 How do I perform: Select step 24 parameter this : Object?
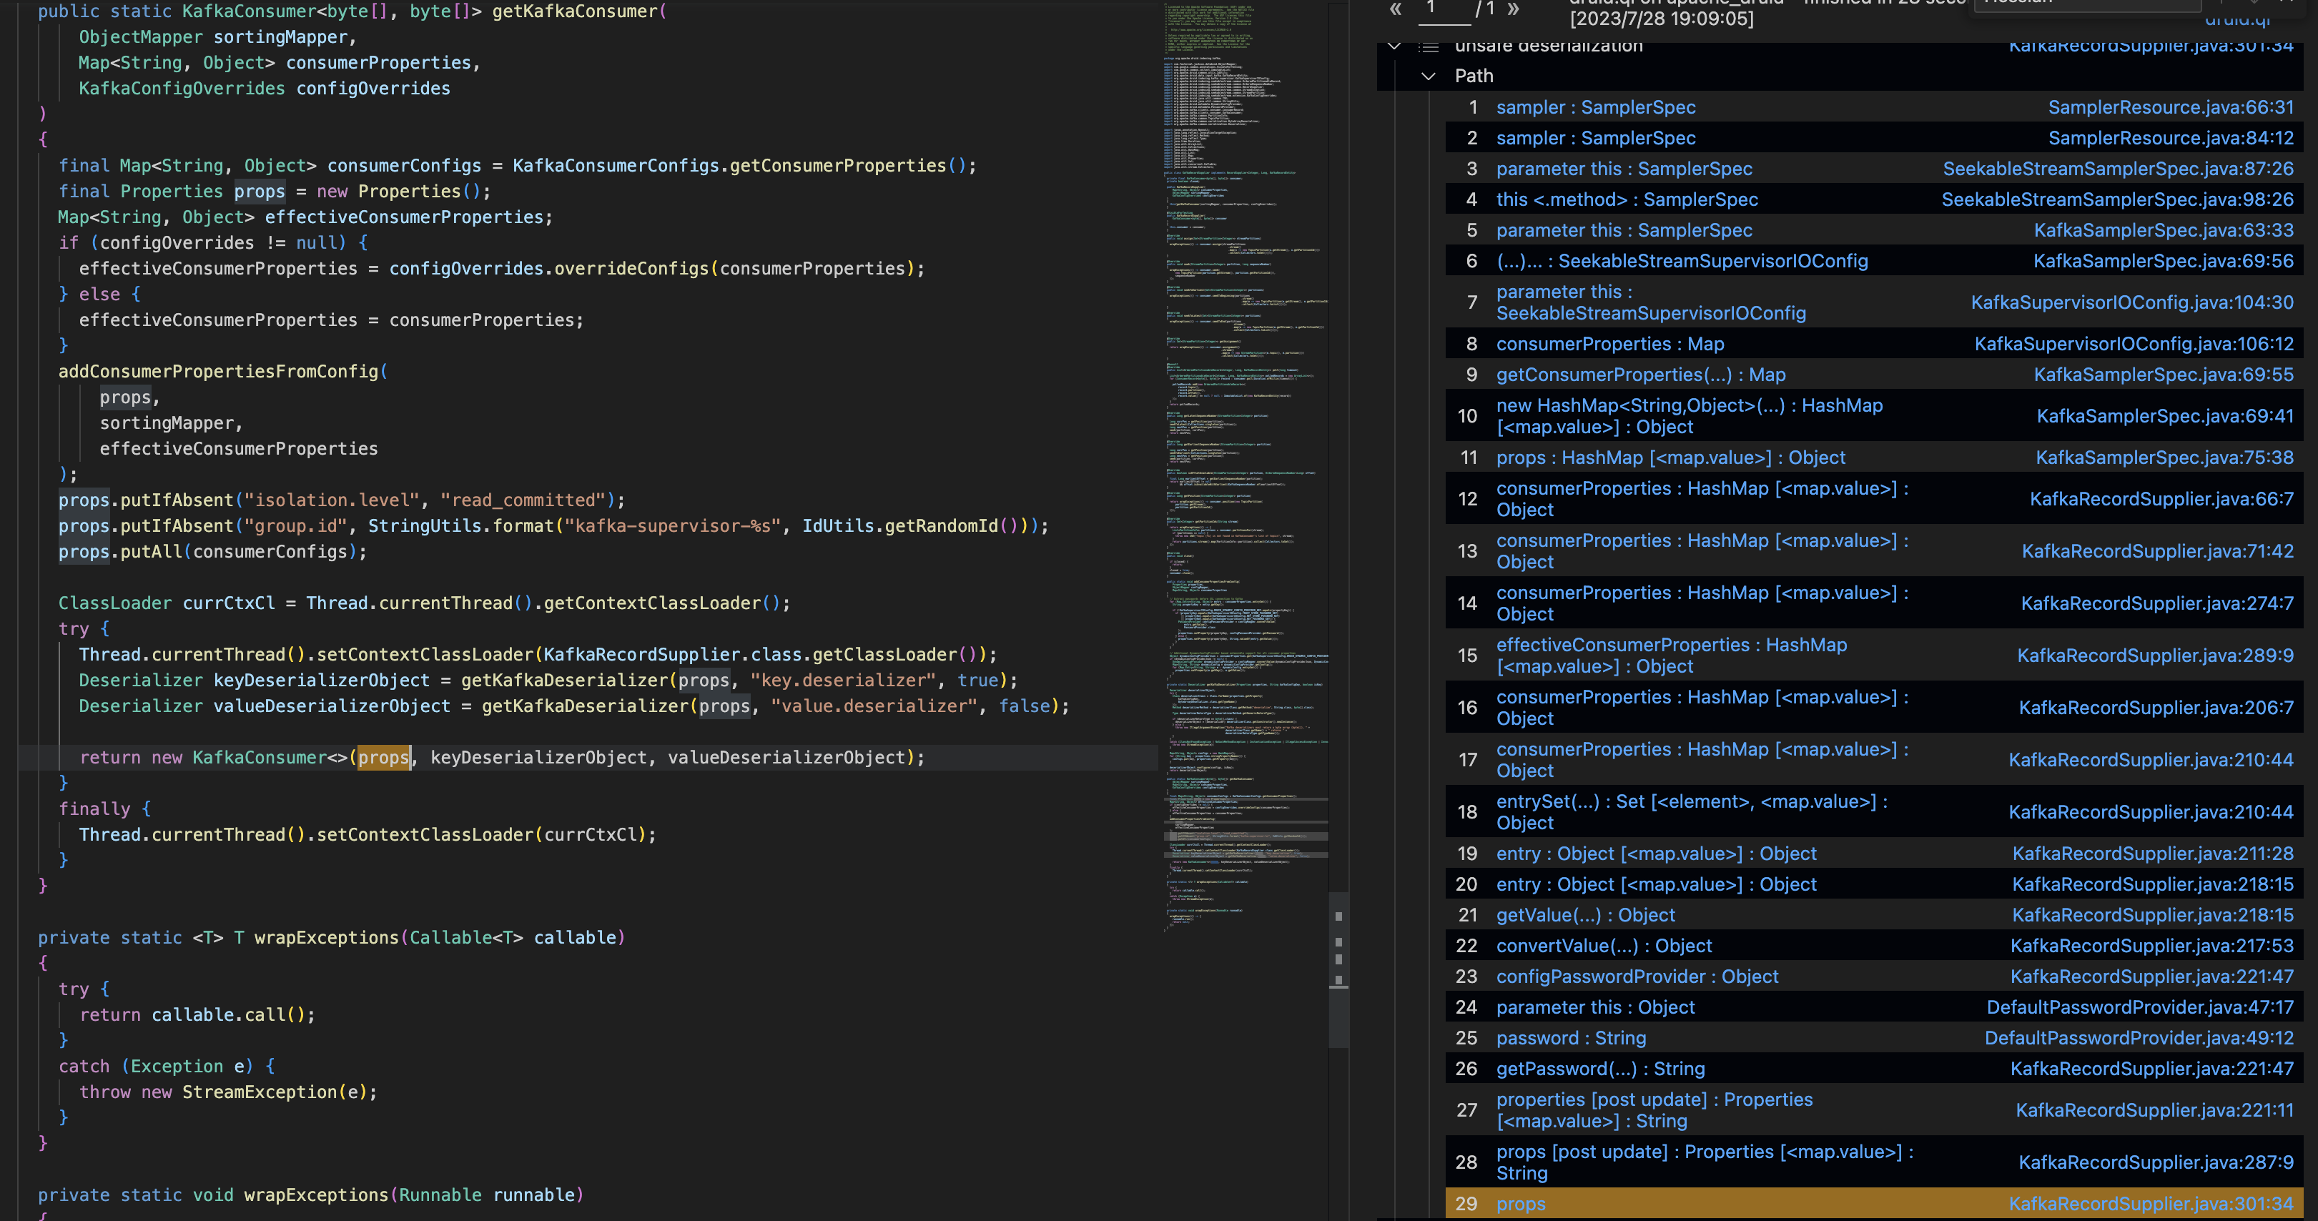(1595, 1007)
